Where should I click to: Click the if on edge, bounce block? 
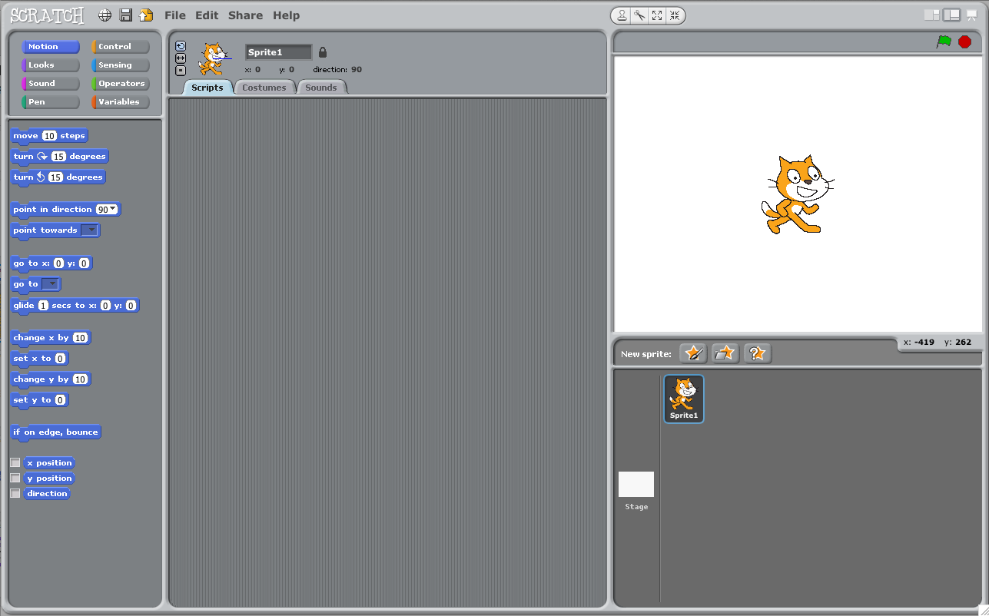pyautogui.click(x=55, y=432)
